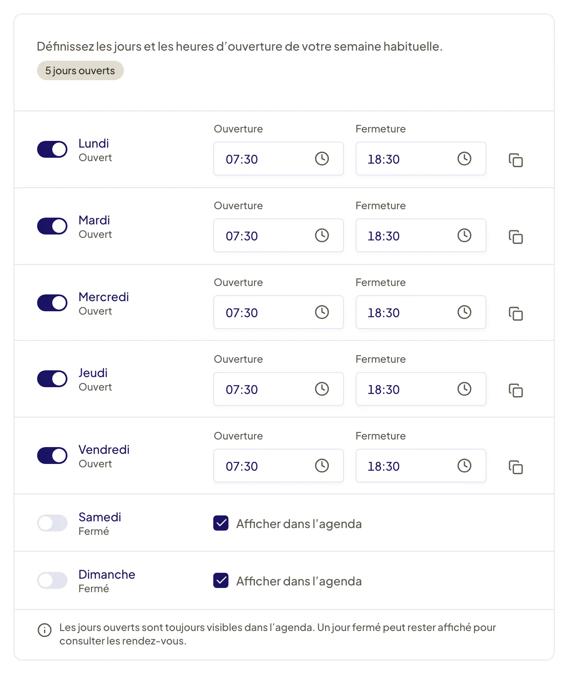This screenshot has width=569, height=674.
Task: Click the Jeudi Ouverture time field
Action: tap(279, 389)
